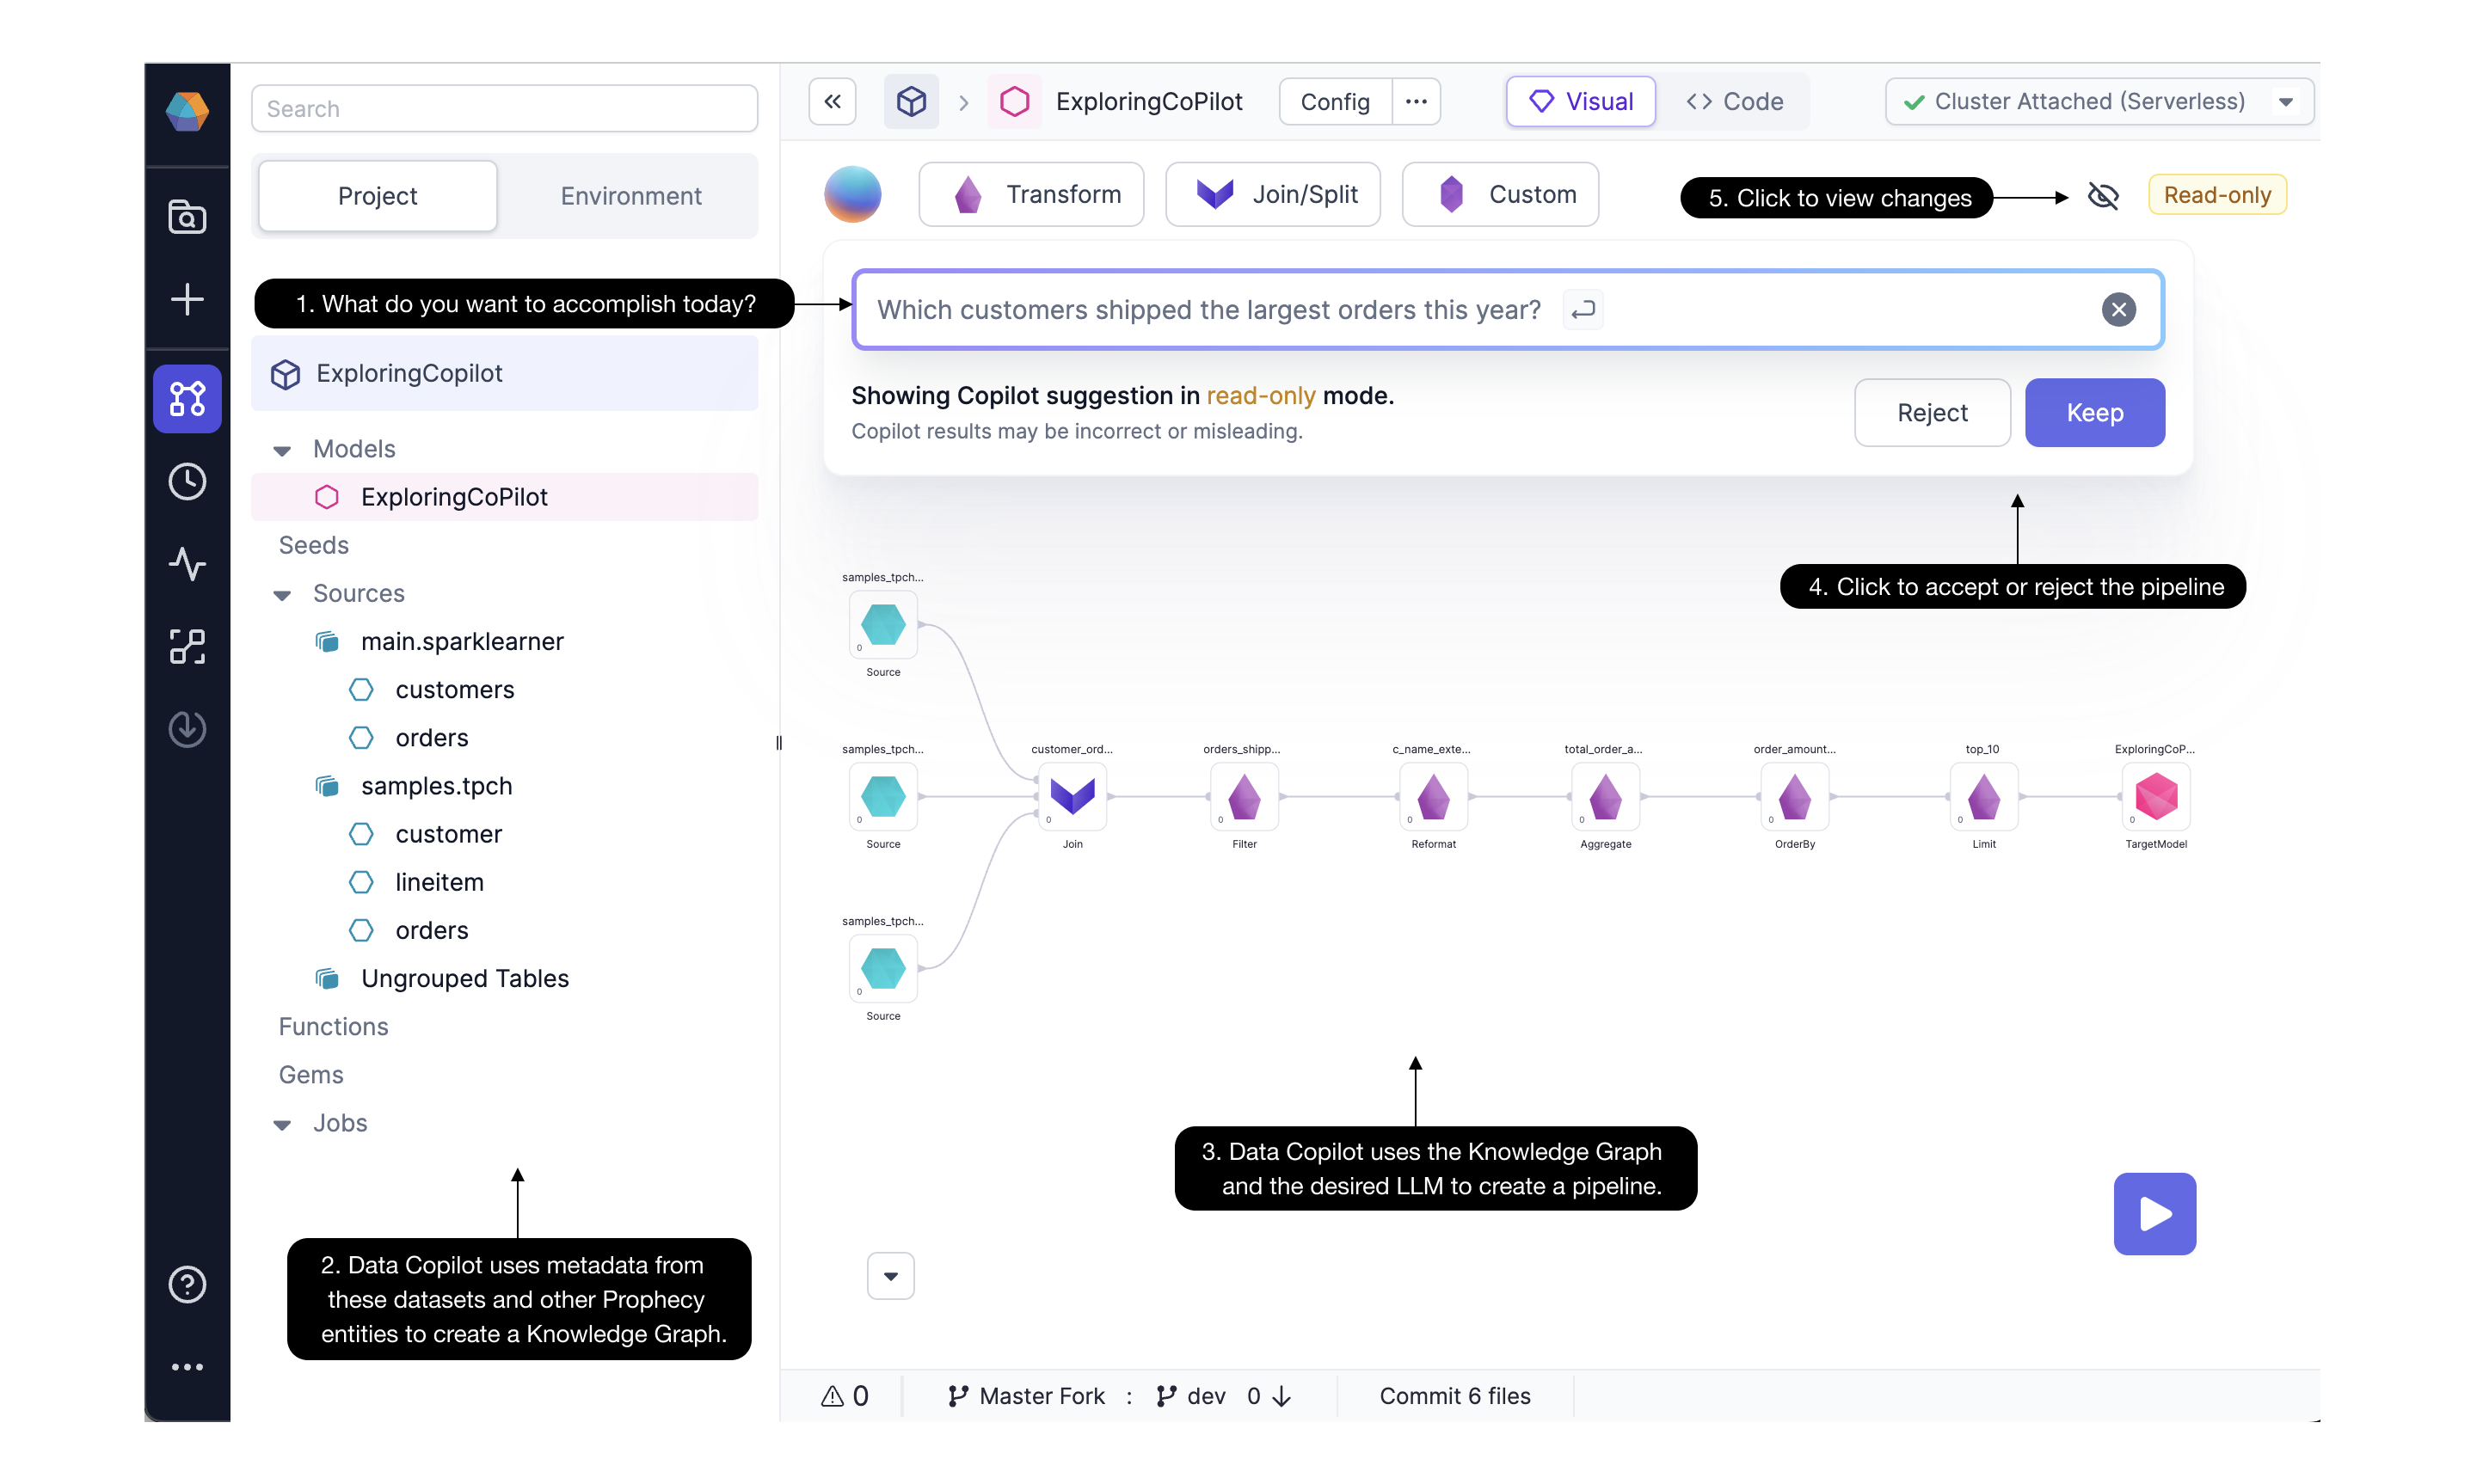This screenshot has width=2477, height=1484.
Task: Switch to Visual view
Action: pos(1581,102)
